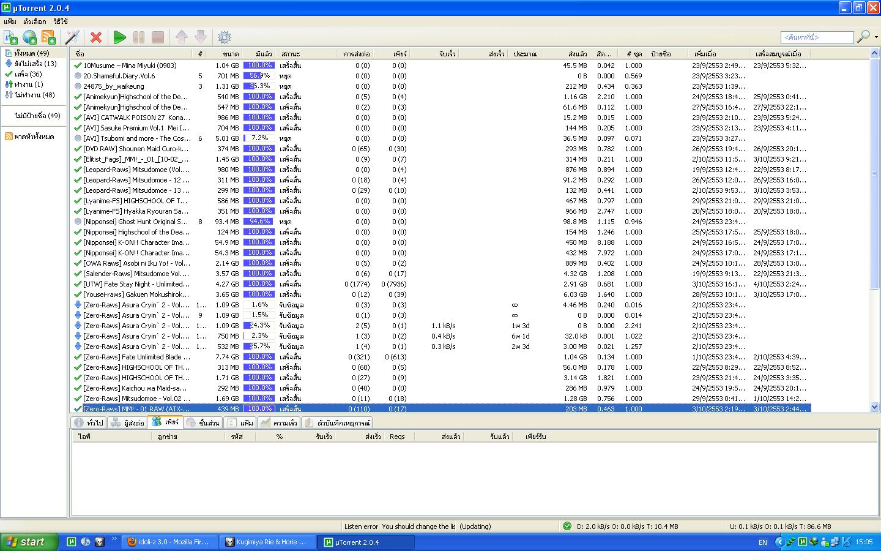This screenshot has width=881, height=551.
Task: Click the green network status icon
Action: tap(567, 526)
